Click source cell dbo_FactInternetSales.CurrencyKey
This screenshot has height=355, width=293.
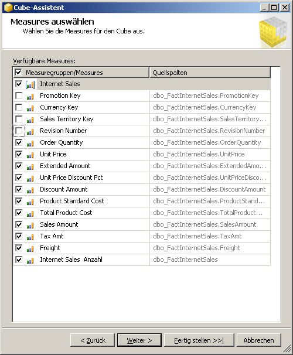[x=210, y=107]
